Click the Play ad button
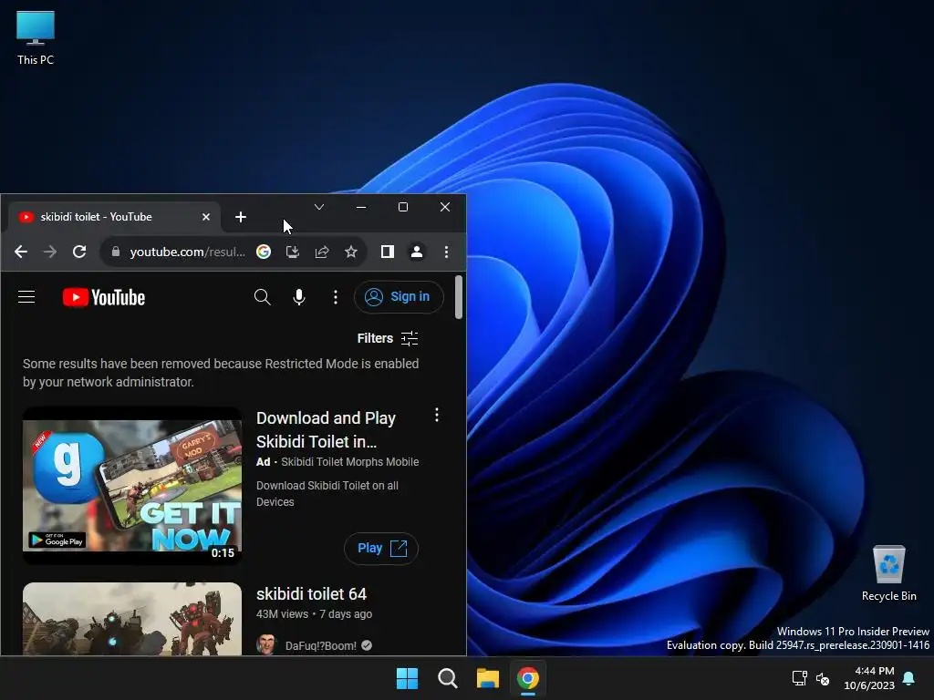934x700 pixels. [x=381, y=548]
